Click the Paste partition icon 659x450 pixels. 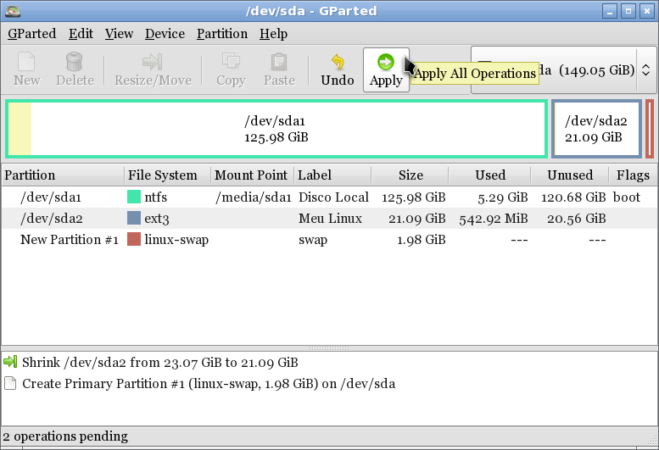[279, 63]
